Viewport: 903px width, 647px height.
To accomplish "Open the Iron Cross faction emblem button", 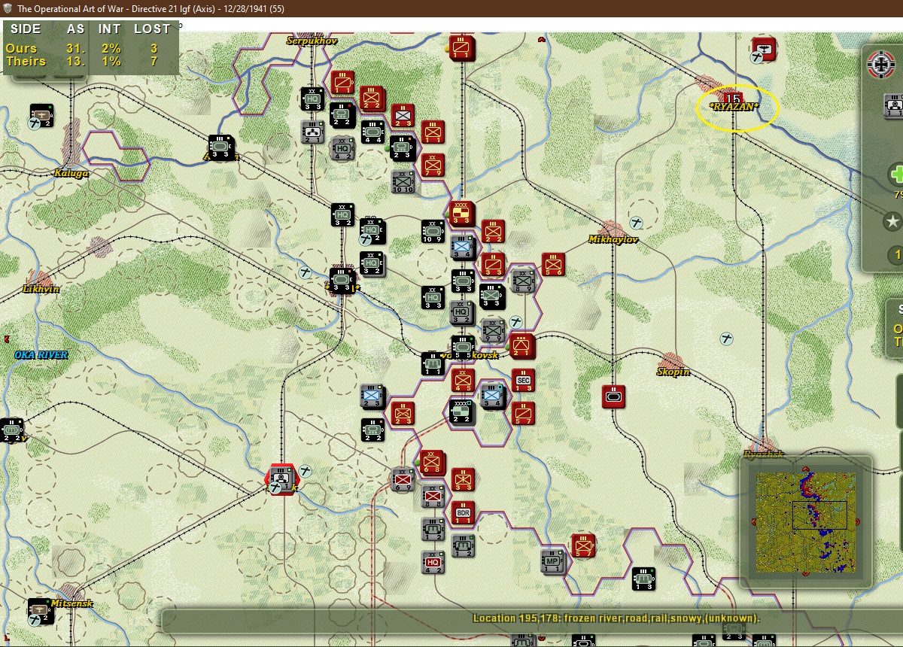I will (x=883, y=64).
